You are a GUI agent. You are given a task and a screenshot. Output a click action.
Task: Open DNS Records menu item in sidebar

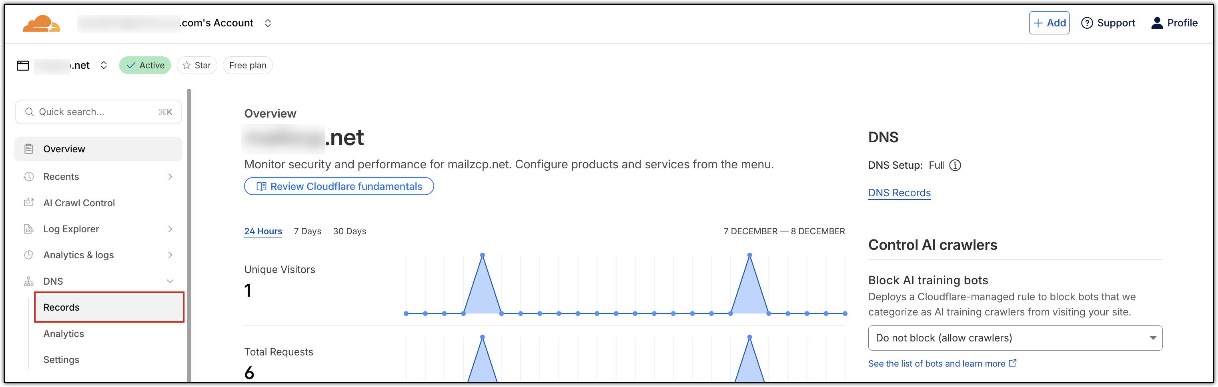[62, 307]
